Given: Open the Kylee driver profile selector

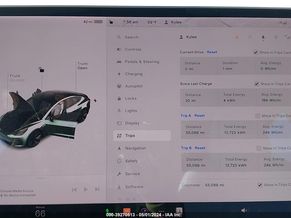Looking at the screenshot, I should pos(188,37).
